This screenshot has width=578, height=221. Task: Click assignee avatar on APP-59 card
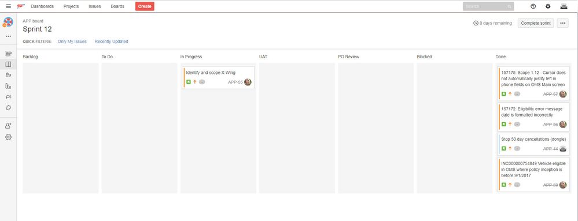click(x=563, y=185)
